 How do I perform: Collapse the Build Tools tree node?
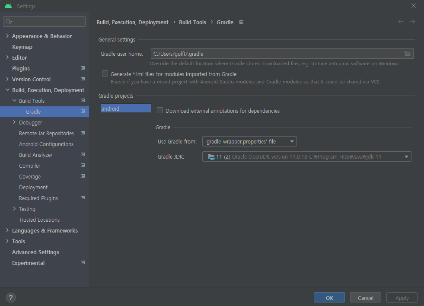coord(14,101)
